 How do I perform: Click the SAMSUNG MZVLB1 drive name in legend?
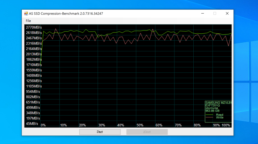click(218, 103)
